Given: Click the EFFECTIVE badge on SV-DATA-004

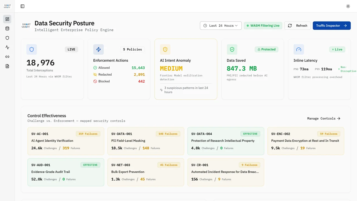Looking at the screenshot, I should click(x=250, y=134).
